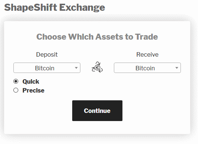
Task: Click the ShapeShift Exchange title
Action: point(55,7)
